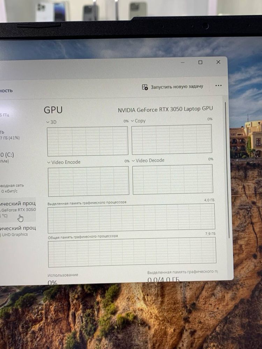Viewport: 262px width, 349px height.
Task: Select the GeForce RTX 3050 GPU sidebar entry
Action: click(x=18, y=209)
